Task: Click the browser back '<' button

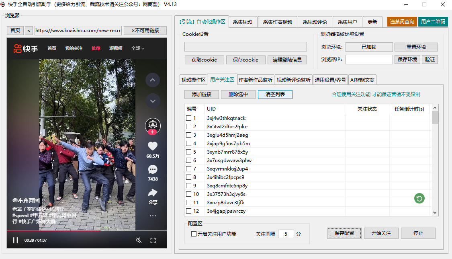Action: point(29,31)
